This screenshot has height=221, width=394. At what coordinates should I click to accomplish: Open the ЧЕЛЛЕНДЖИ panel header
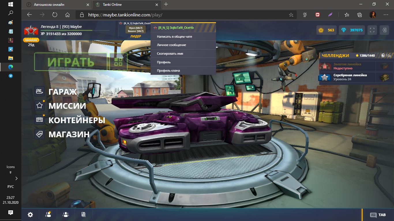point(335,56)
